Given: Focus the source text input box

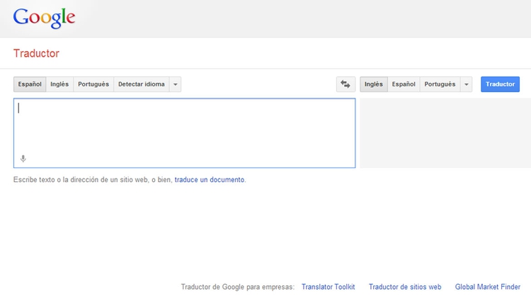Looking at the screenshot, I should tap(185, 133).
